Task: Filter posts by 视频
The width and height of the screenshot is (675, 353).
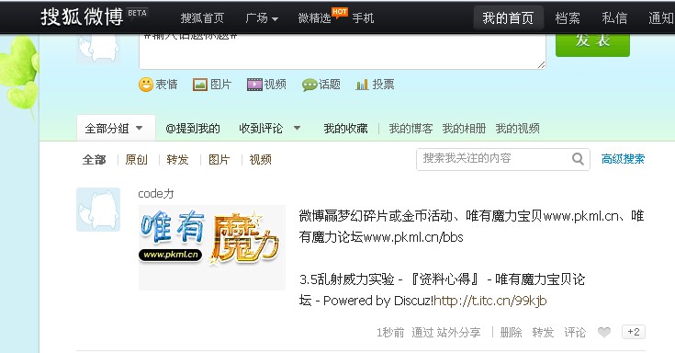Action: 261,160
